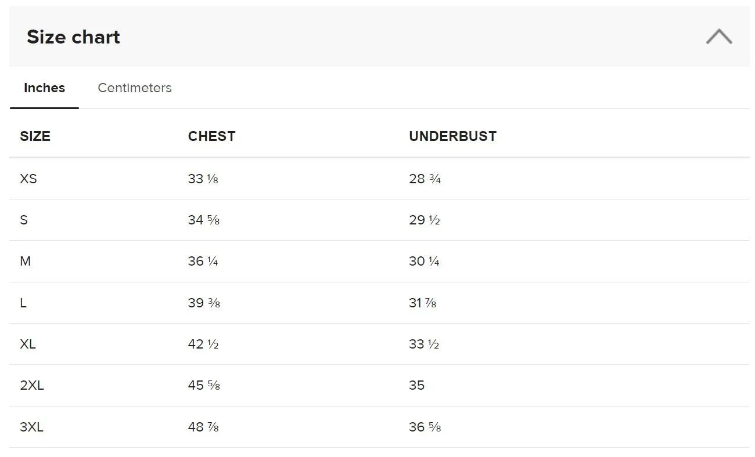Click the 28 ¾ underbust measurement
This screenshot has height=457, width=755.
(x=425, y=179)
